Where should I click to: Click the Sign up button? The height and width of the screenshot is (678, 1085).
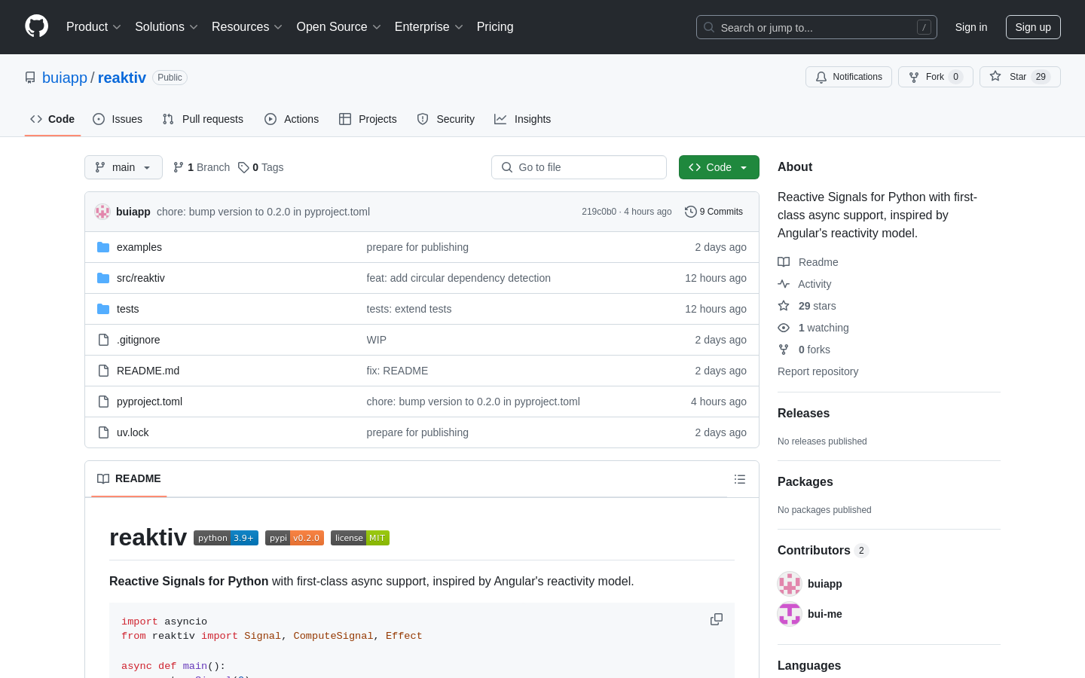[x=1033, y=27]
